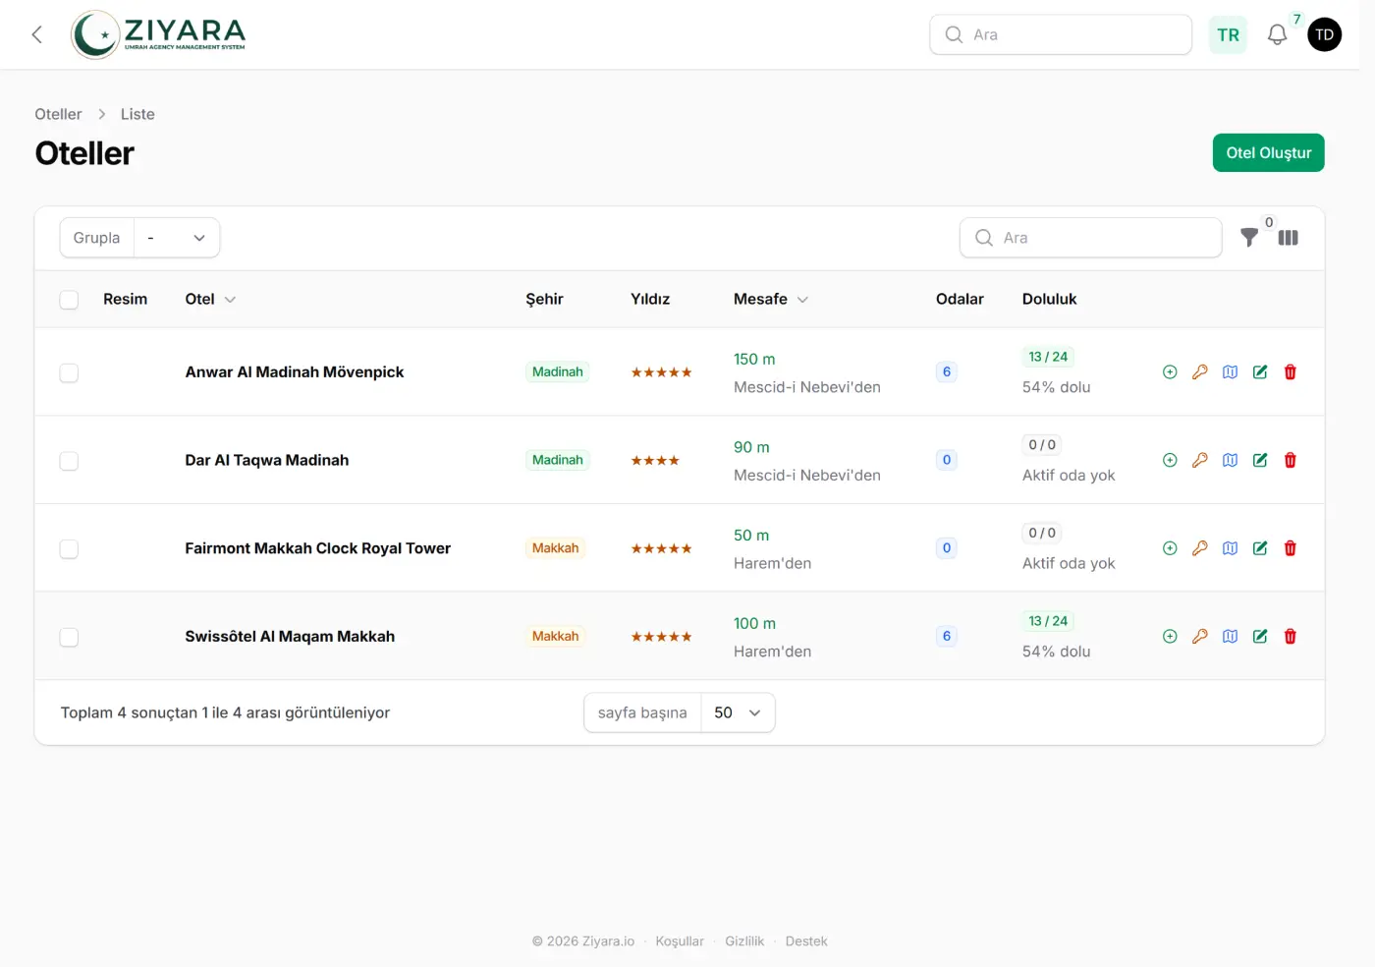Edit the Swissôtel Al Maqam Makkah hotel
This screenshot has height=967, width=1375.
pyautogui.click(x=1260, y=637)
